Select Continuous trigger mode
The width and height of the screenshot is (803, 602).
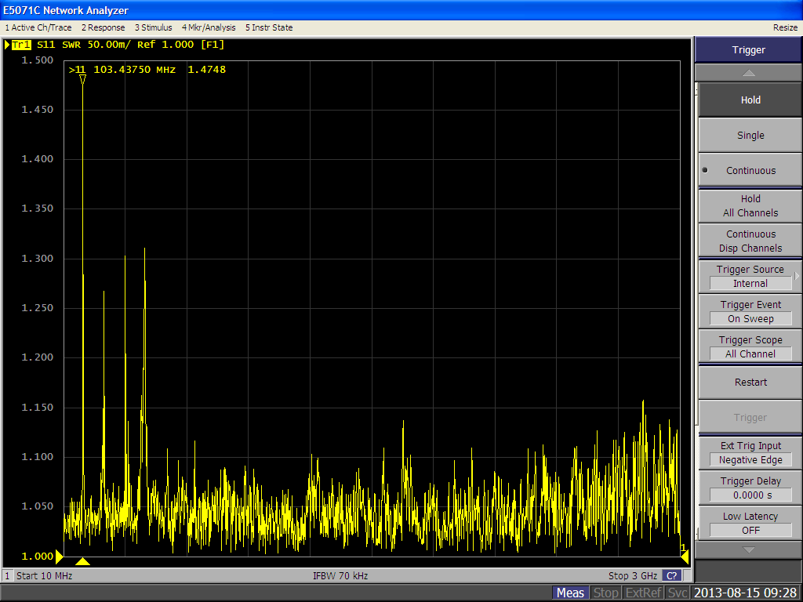click(750, 170)
